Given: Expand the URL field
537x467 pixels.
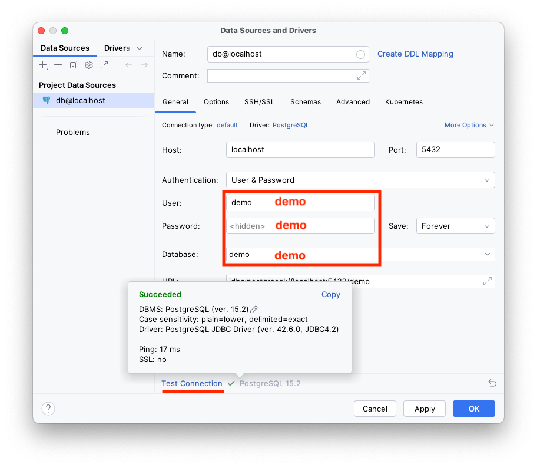Looking at the screenshot, I should 488,281.
